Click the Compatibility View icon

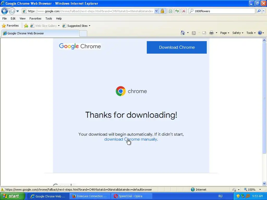[170, 11]
